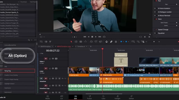Viewport: 179px width, 100px height.
Task: Select the Selection Mode arrow tool
Action: 71,42
